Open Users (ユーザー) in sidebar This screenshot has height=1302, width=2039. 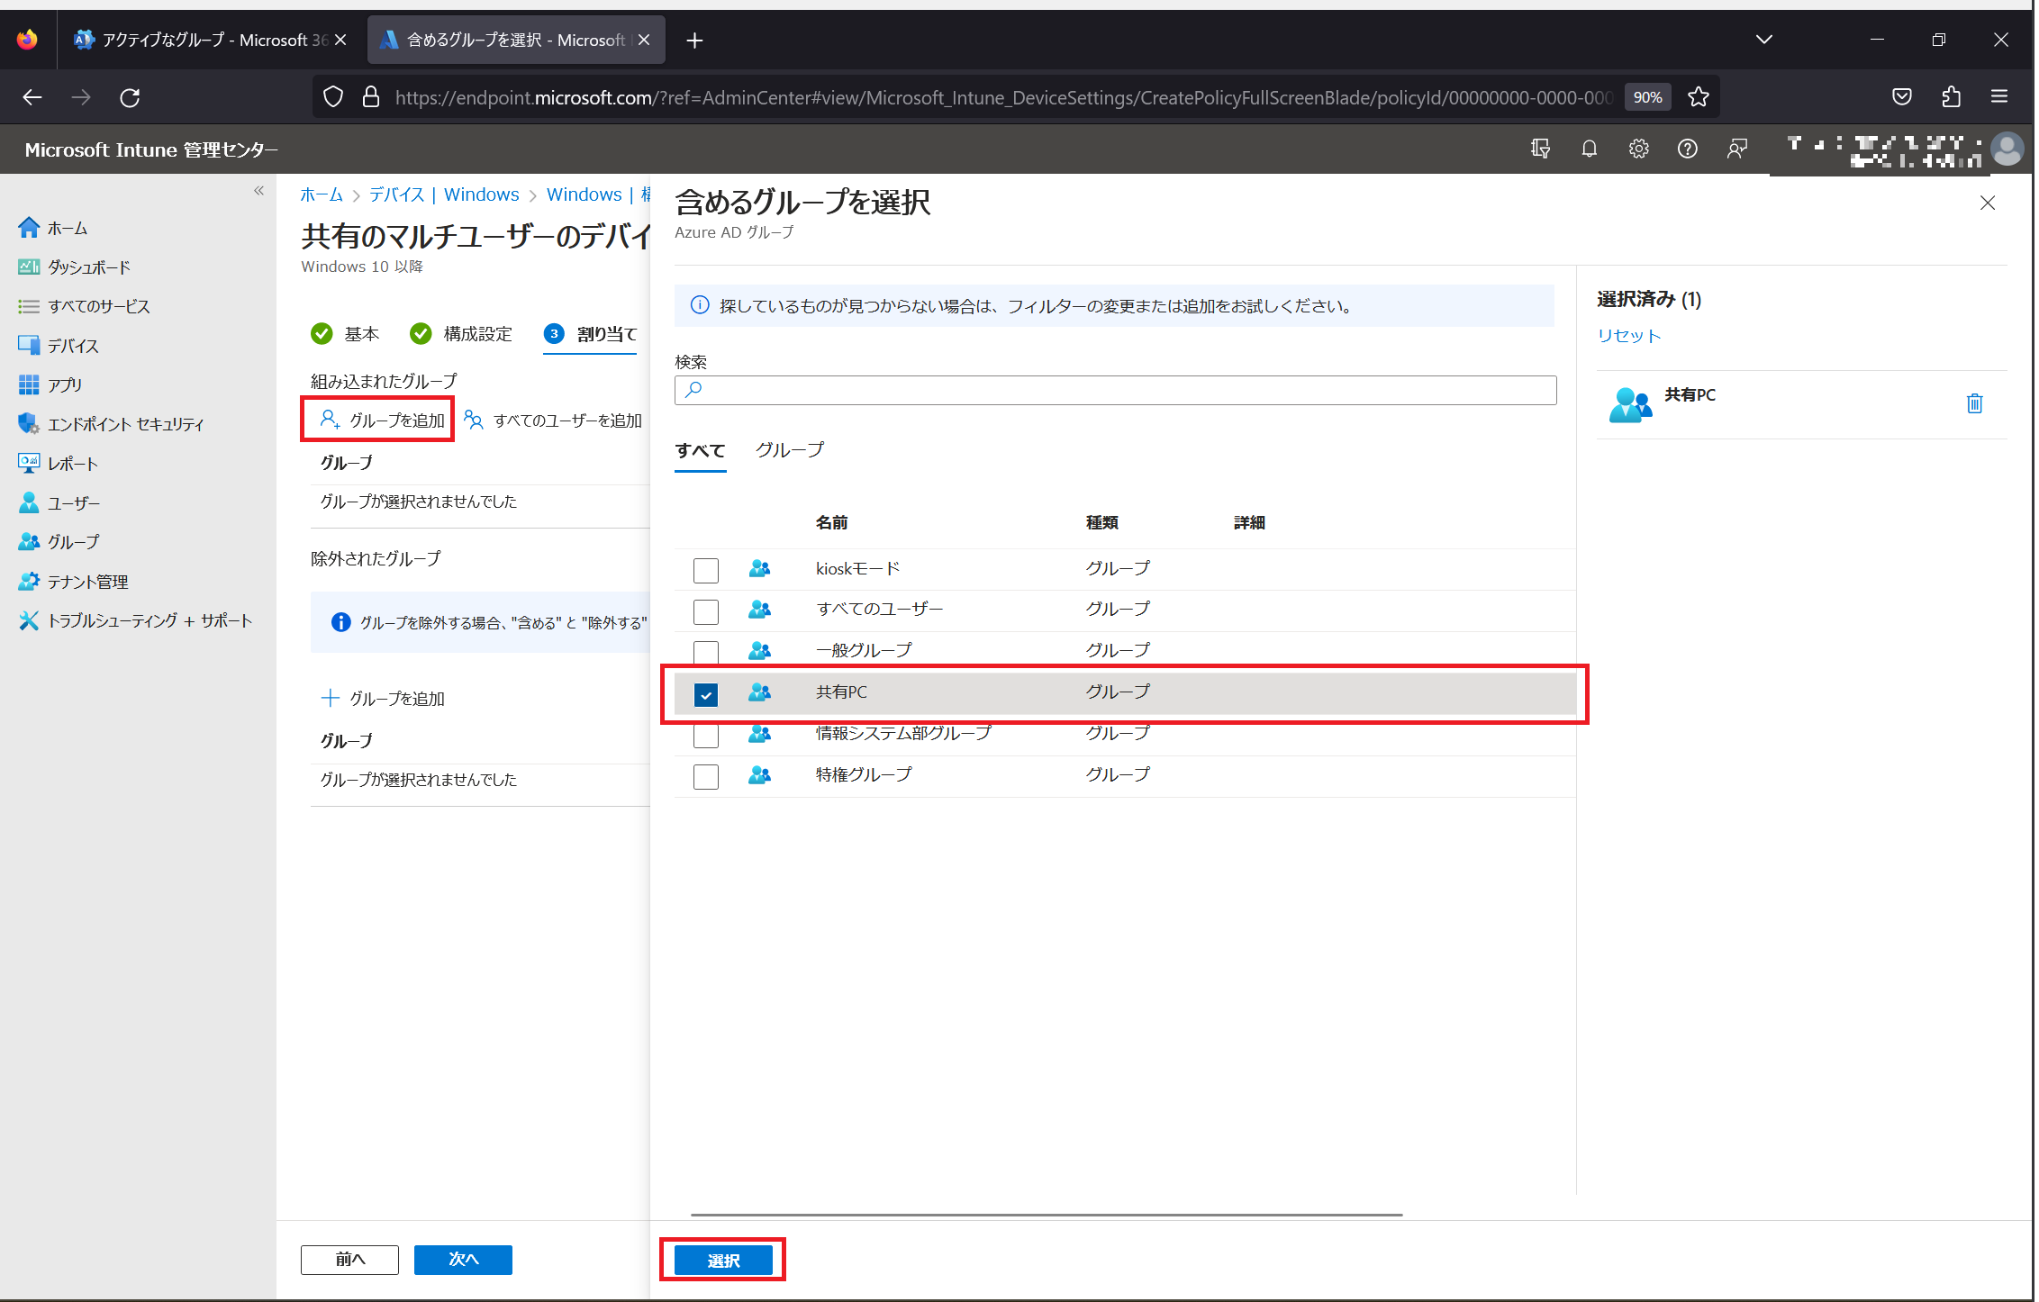[x=59, y=503]
